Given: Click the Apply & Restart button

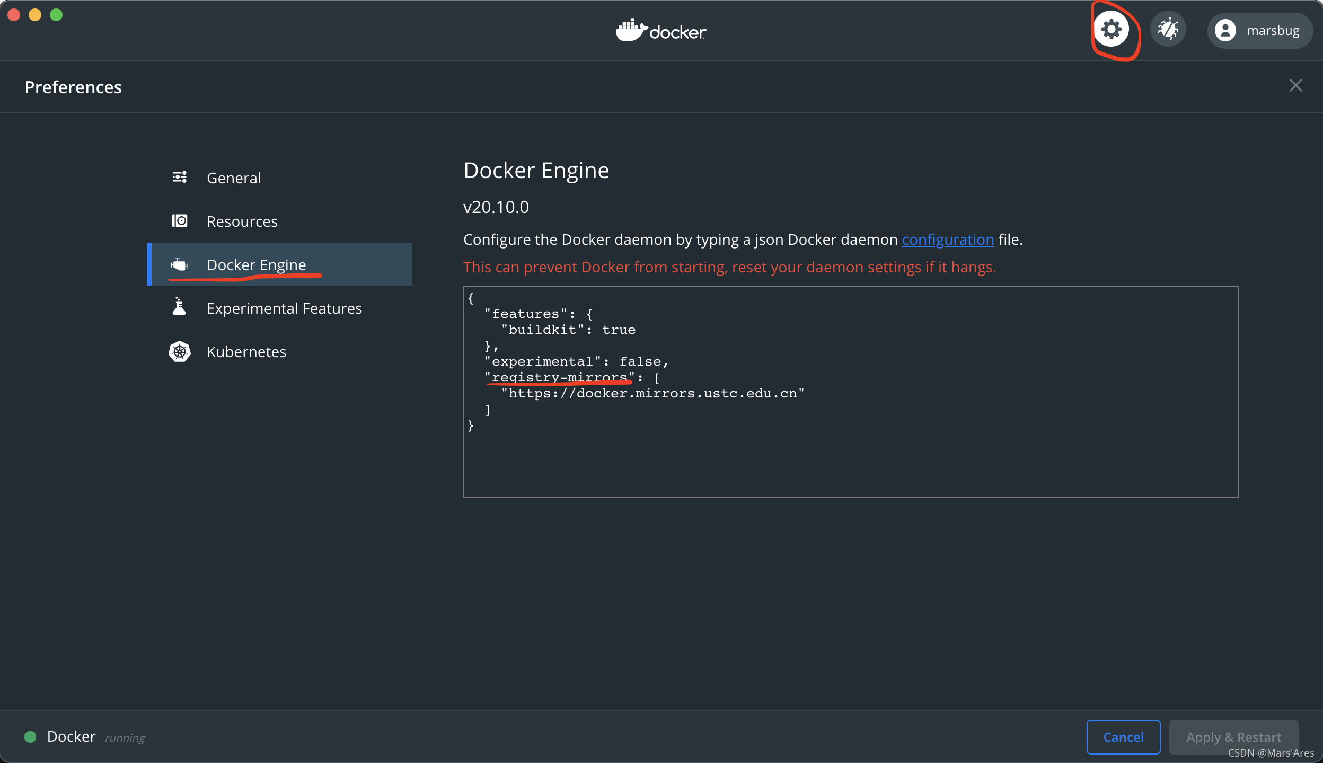Looking at the screenshot, I should (1233, 737).
